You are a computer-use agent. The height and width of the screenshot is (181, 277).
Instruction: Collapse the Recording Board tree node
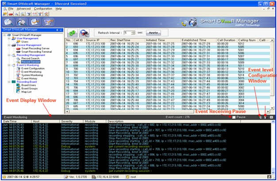point(10,81)
